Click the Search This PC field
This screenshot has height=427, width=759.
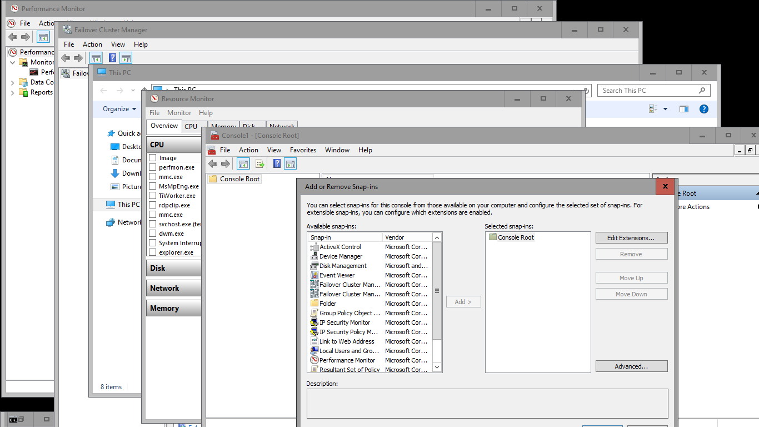coord(647,91)
